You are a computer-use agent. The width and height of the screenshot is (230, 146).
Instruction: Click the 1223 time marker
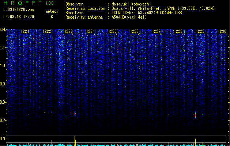[69, 31]
